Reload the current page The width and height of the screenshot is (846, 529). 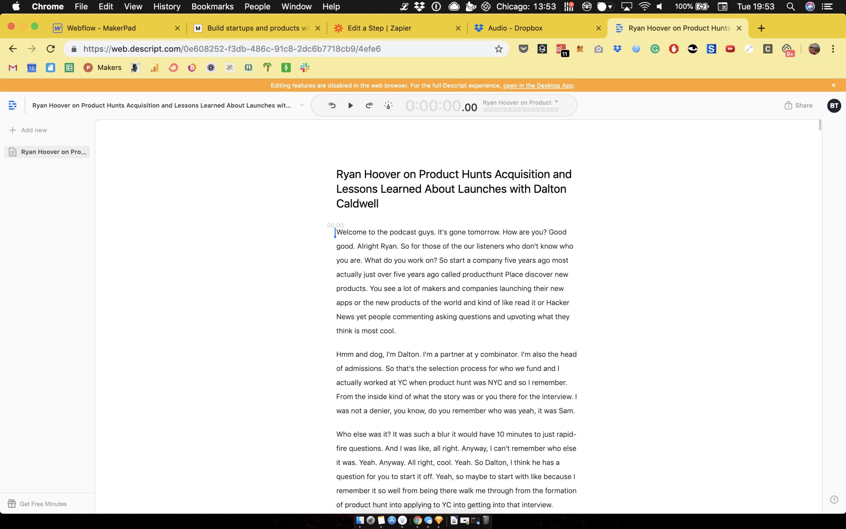coord(51,49)
